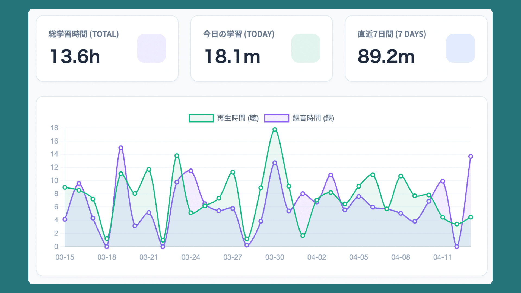Click the purple legend color box
The width and height of the screenshot is (521, 293).
click(x=277, y=118)
